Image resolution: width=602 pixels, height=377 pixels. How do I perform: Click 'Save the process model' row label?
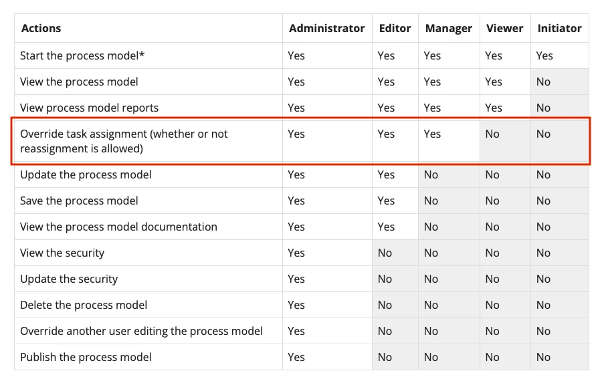(79, 201)
